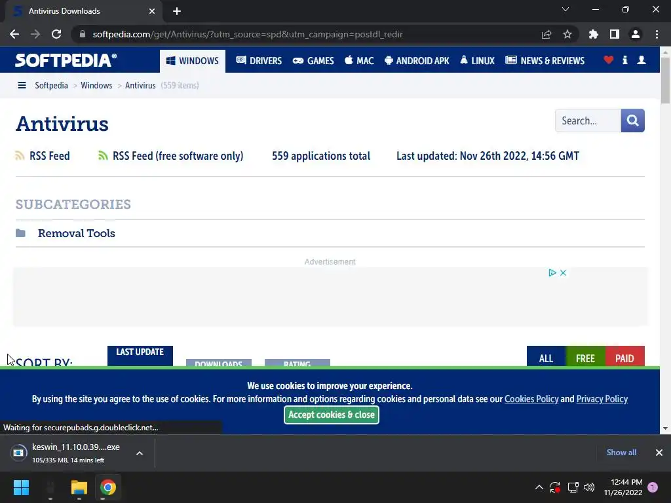Click the page vertical scrollbar thumb
This screenshot has width=671, height=503.
click(665, 81)
